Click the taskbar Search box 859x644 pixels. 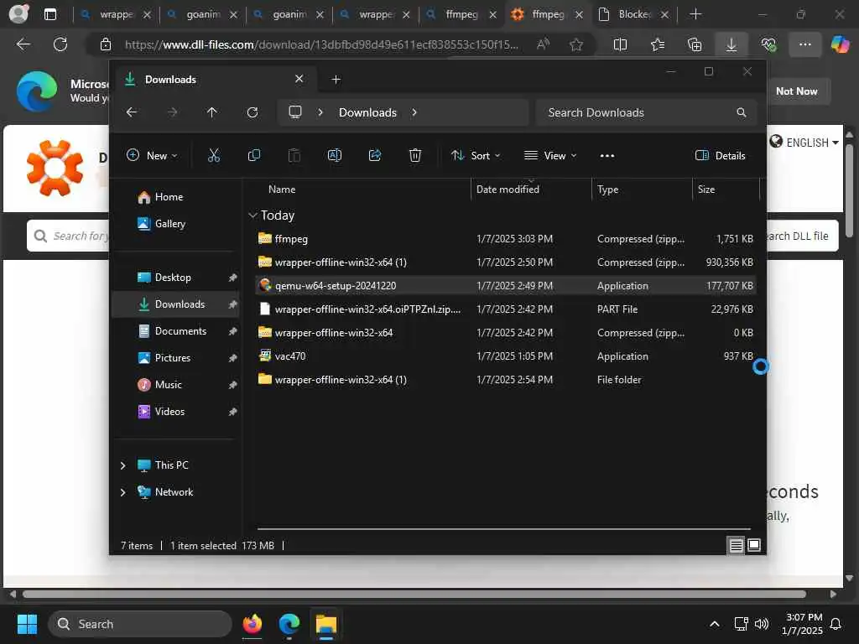[x=140, y=624]
